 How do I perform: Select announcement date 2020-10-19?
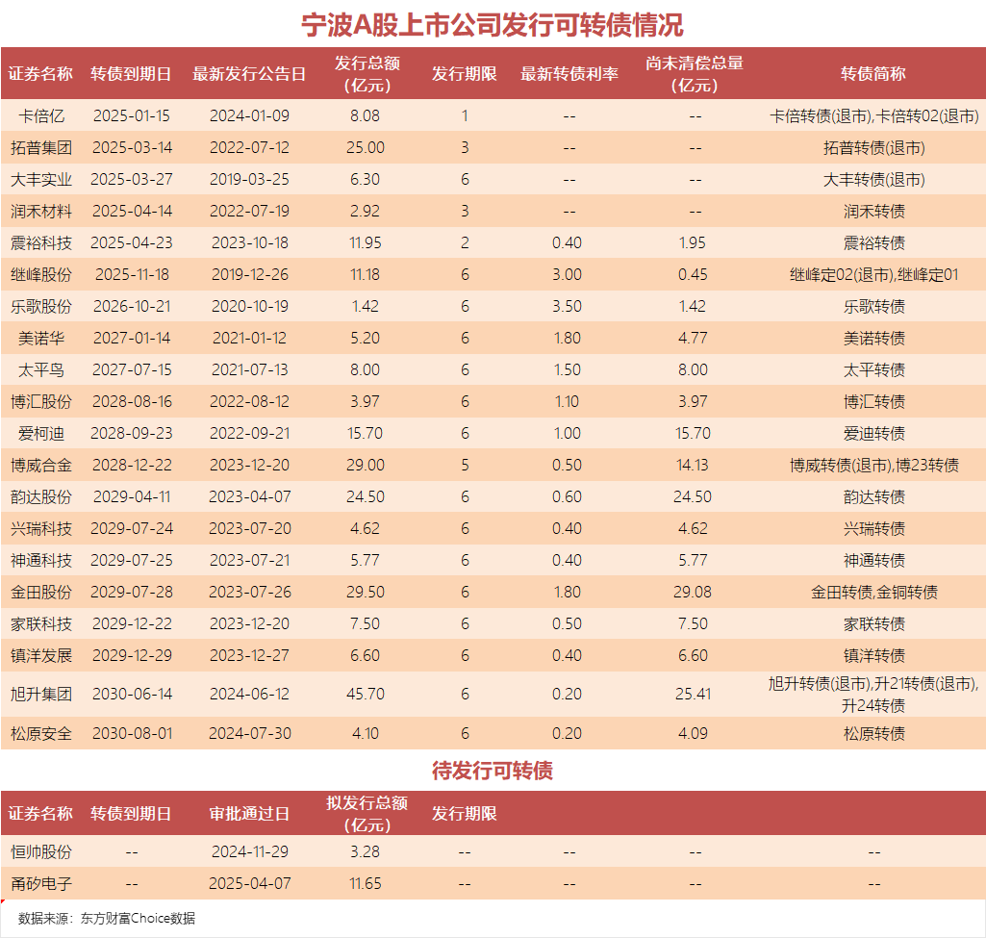pos(249,306)
